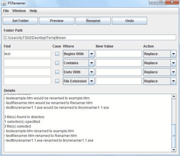Click the Find field in the Ends With row

[28, 72]
